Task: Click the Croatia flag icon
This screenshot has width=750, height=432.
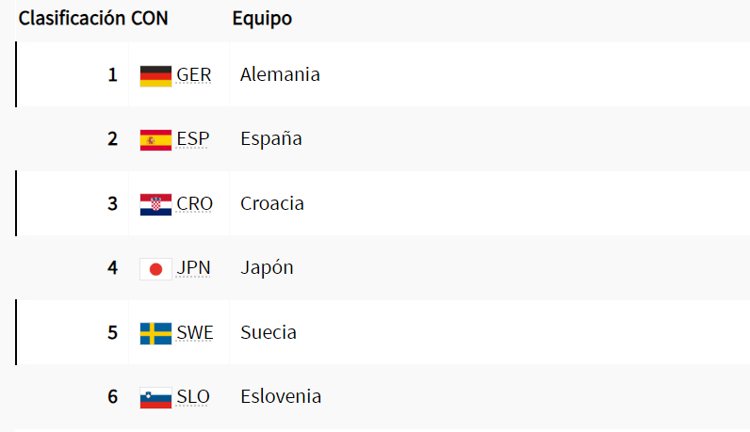Action: click(155, 204)
